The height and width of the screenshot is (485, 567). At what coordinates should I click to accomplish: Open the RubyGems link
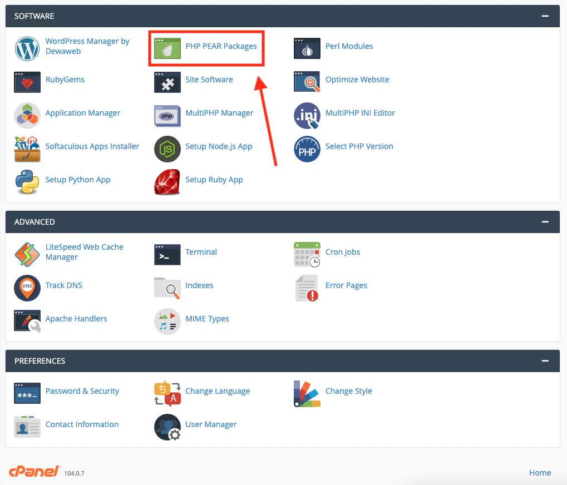[x=65, y=80]
